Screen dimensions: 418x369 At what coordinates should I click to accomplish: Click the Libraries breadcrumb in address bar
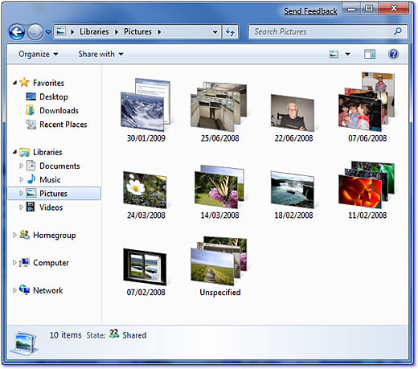pos(94,32)
